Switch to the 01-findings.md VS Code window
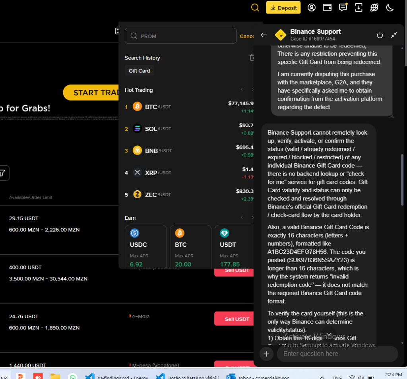 pos(117,377)
